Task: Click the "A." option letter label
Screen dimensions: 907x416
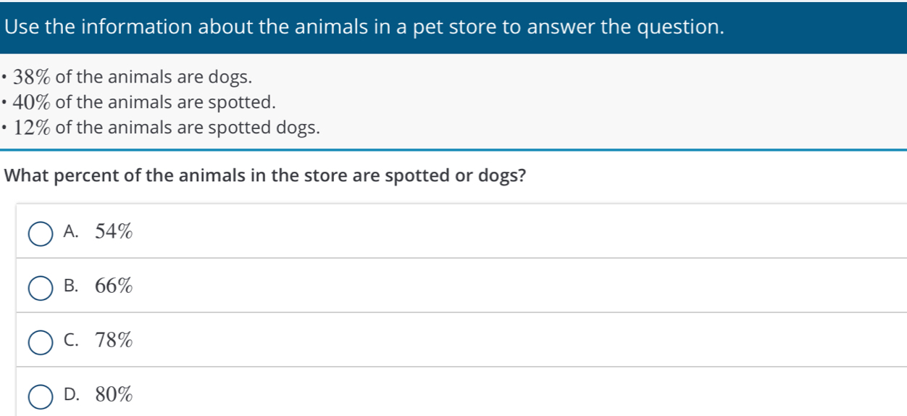Action: (71, 233)
